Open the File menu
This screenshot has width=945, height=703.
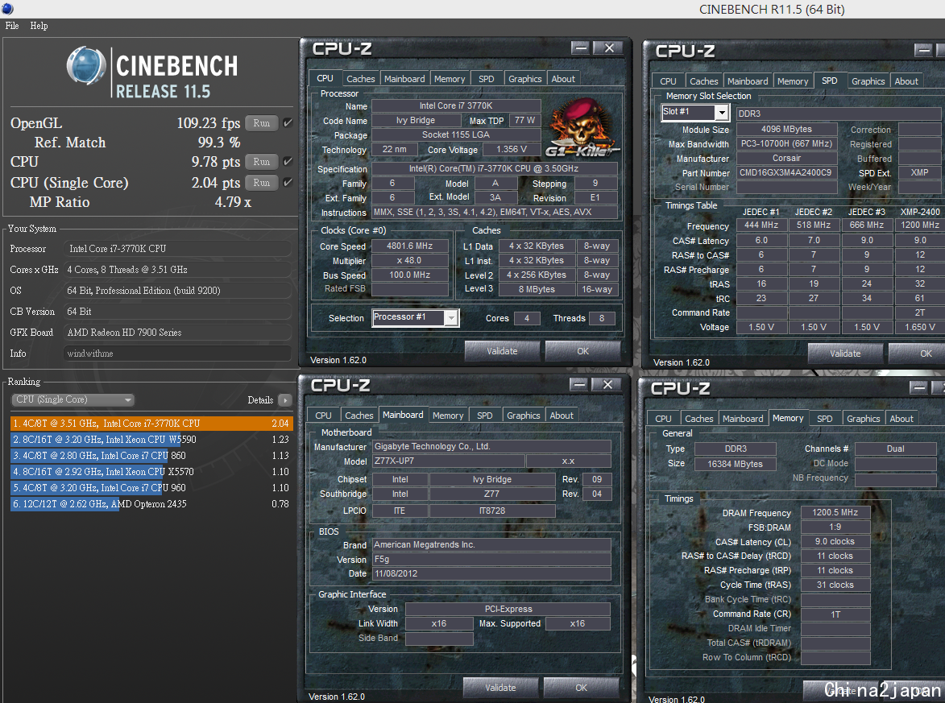tap(12, 26)
